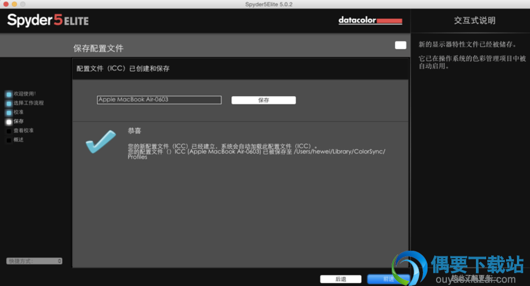Jump to the 校准 calibration step
Screen dimensions: 530x286
(15, 112)
